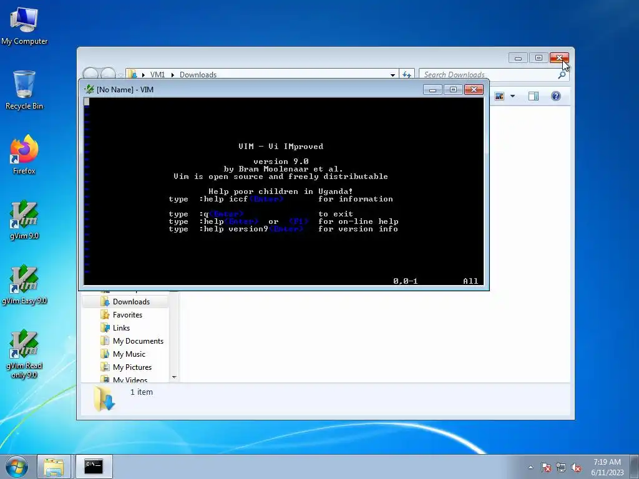Expand the arrow between VM1 and Downloads
The image size is (639, 479).
tap(172, 75)
